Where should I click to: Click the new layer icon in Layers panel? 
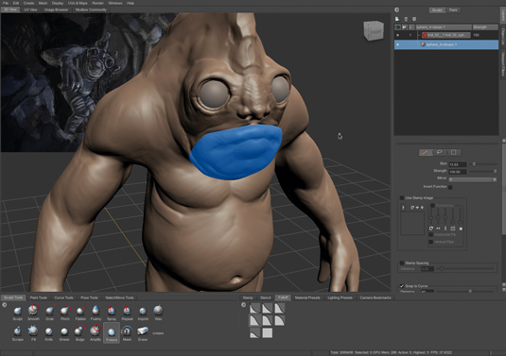(397, 19)
